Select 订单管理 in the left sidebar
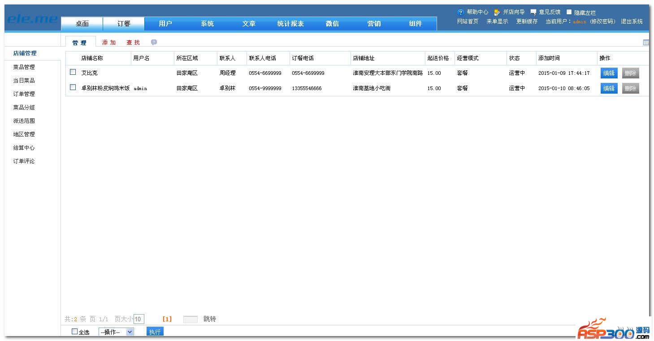 pos(24,94)
